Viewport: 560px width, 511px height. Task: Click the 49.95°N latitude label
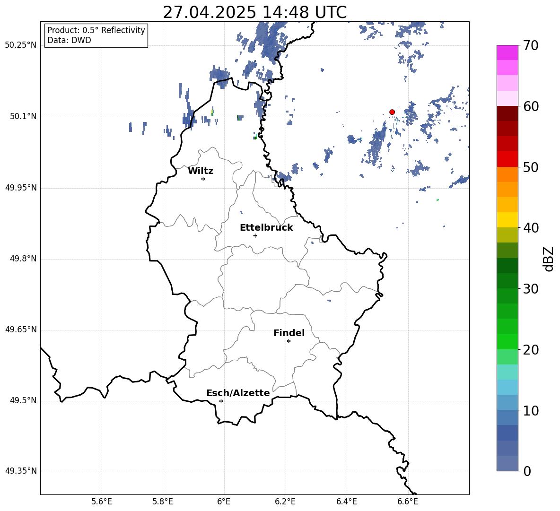tap(21, 188)
